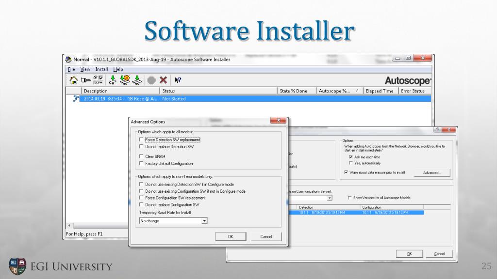Enable Force Configuration SW replacement
Viewport: 497px width, 279px height.
pos(141,198)
